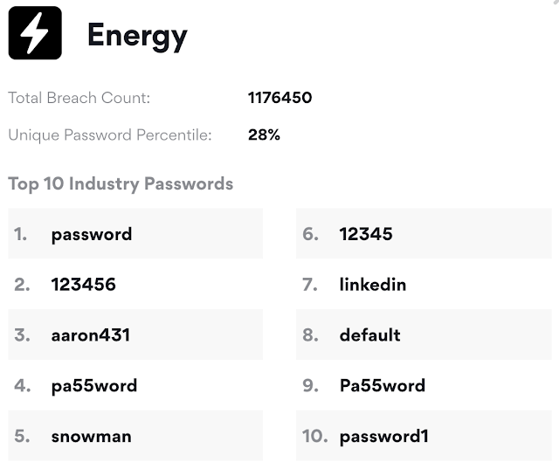
Task: Click the Energy industry heading
Action: pyautogui.click(x=137, y=37)
